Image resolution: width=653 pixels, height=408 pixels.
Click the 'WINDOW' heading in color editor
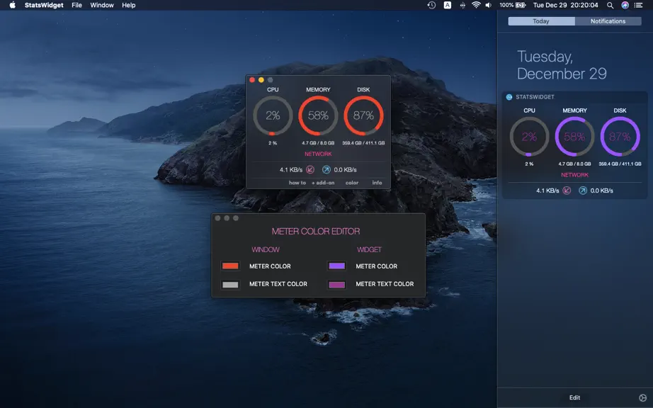266,250
